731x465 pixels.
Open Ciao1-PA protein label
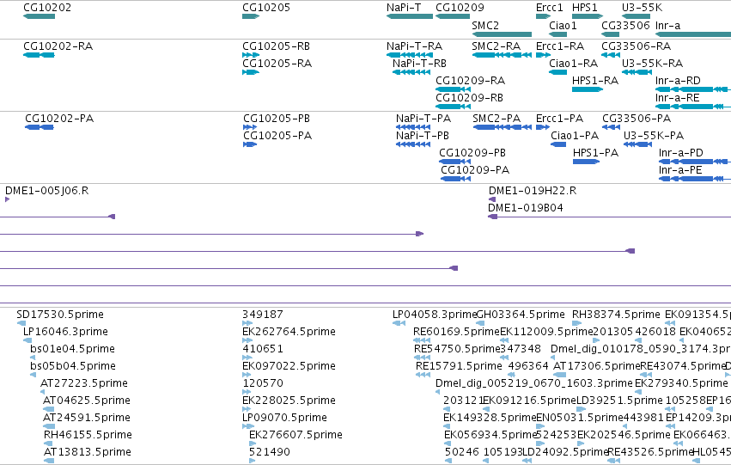[575, 136]
